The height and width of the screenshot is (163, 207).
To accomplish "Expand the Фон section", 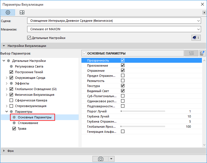I will pyautogui.click(x=4, y=151).
